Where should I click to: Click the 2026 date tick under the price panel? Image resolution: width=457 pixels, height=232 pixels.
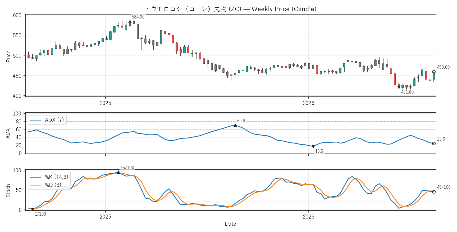[309, 103]
